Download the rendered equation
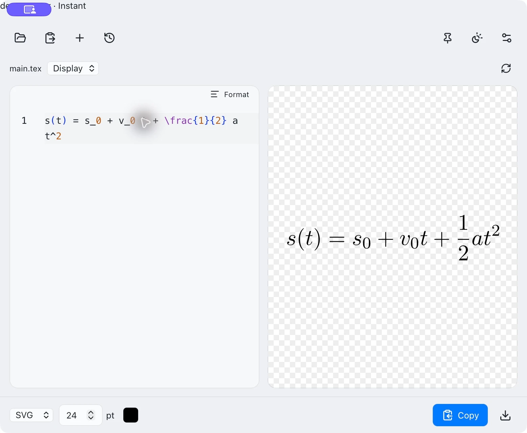 505,415
